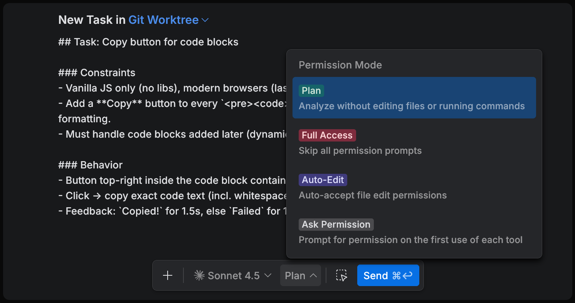This screenshot has width=575, height=303.
Task: Click the "## Task: Copy button" line
Action: (148, 42)
